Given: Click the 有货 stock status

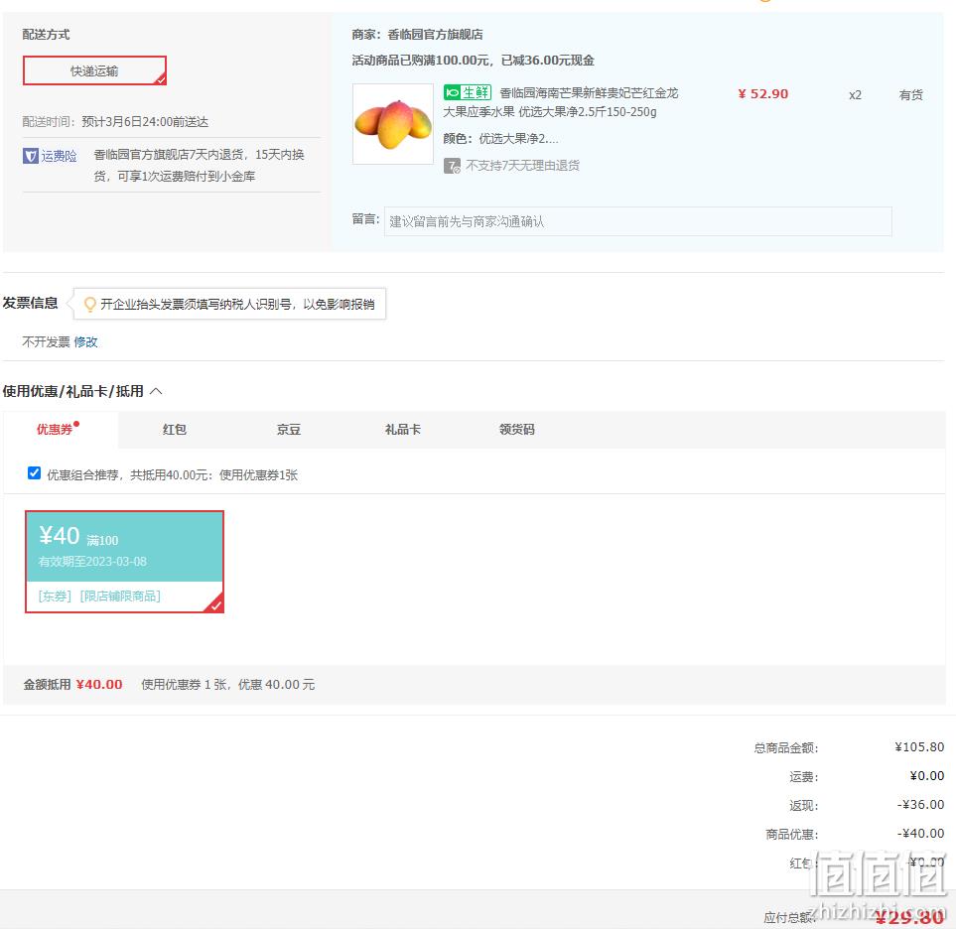Looking at the screenshot, I should 910,94.
